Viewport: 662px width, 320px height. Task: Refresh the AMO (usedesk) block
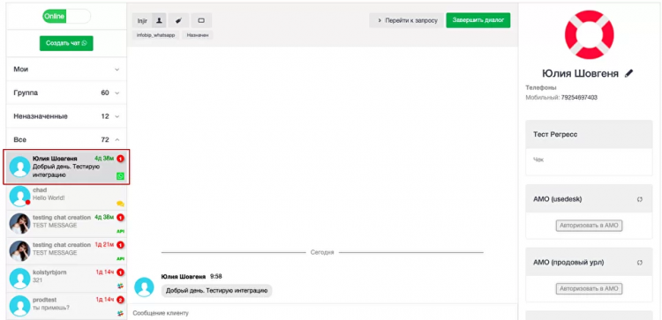point(640,199)
